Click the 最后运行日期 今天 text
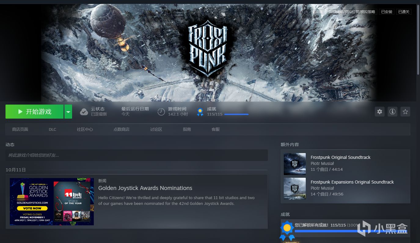 coord(135,111)
